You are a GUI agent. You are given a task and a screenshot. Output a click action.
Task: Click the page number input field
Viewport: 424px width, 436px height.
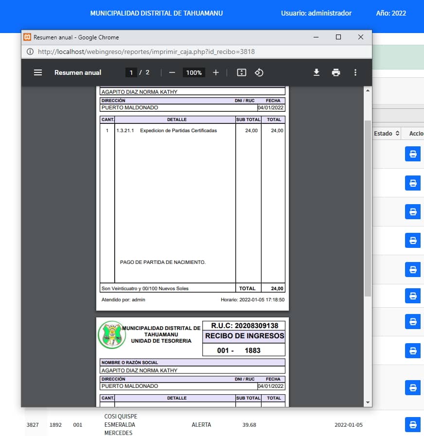[x=130, y=72]
